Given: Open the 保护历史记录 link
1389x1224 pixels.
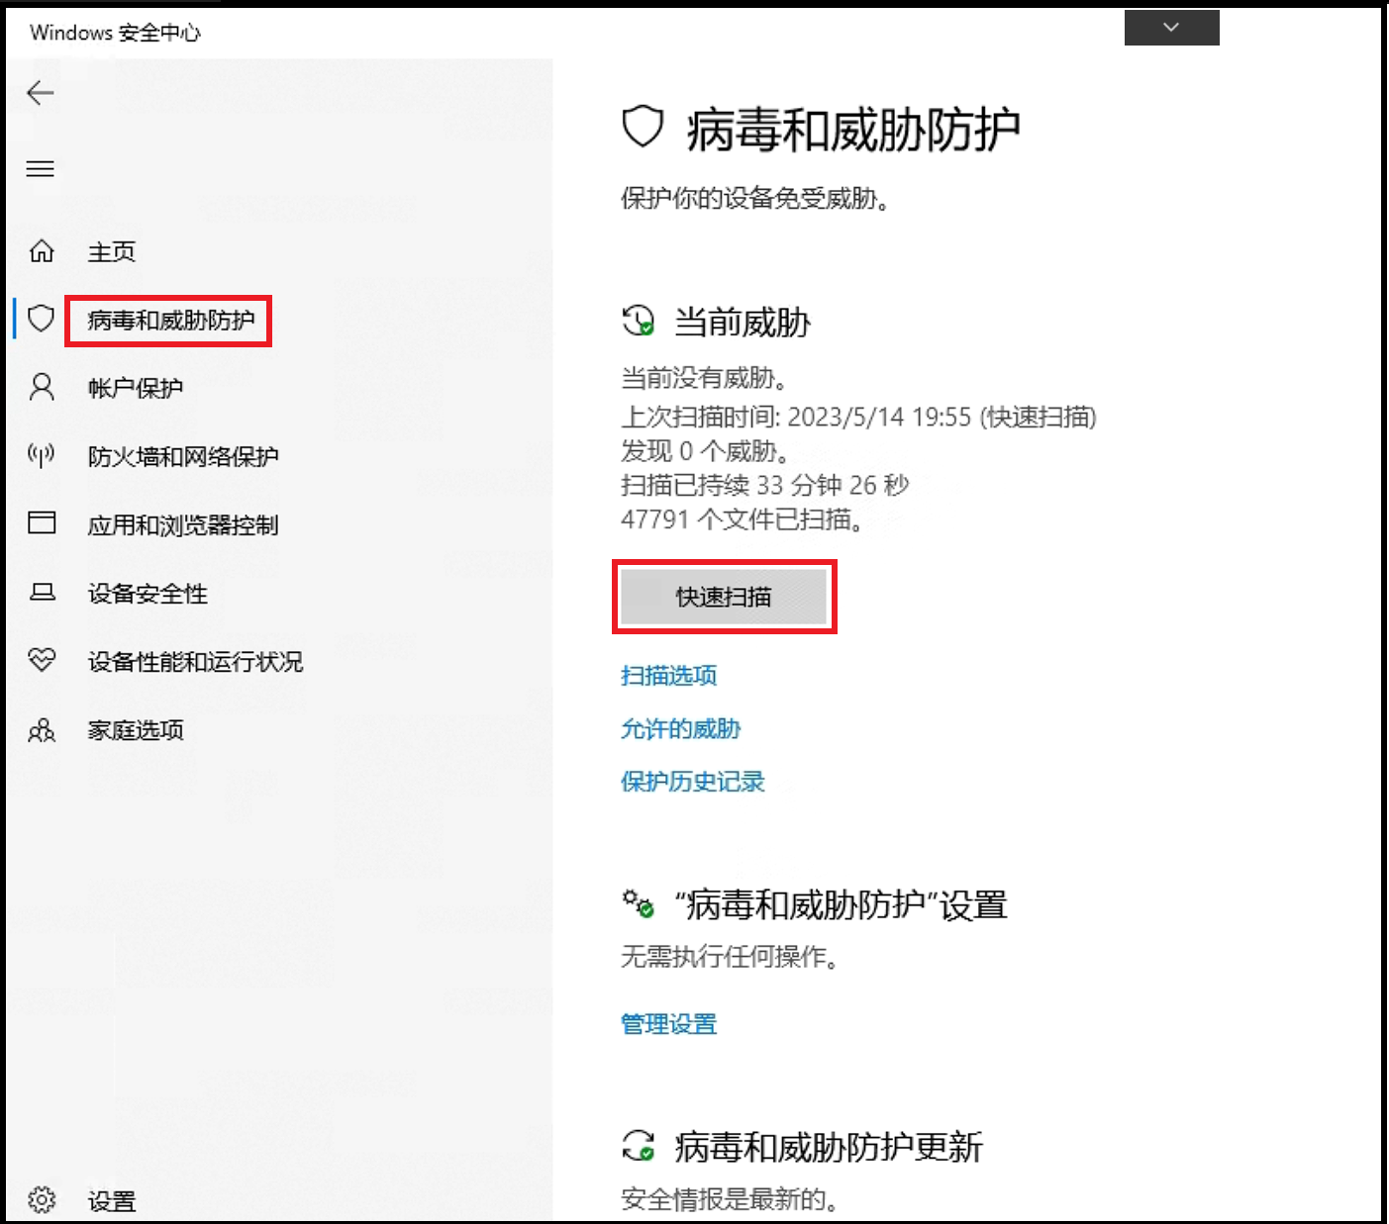Looking at the screenshot, I should click(692, 782).
